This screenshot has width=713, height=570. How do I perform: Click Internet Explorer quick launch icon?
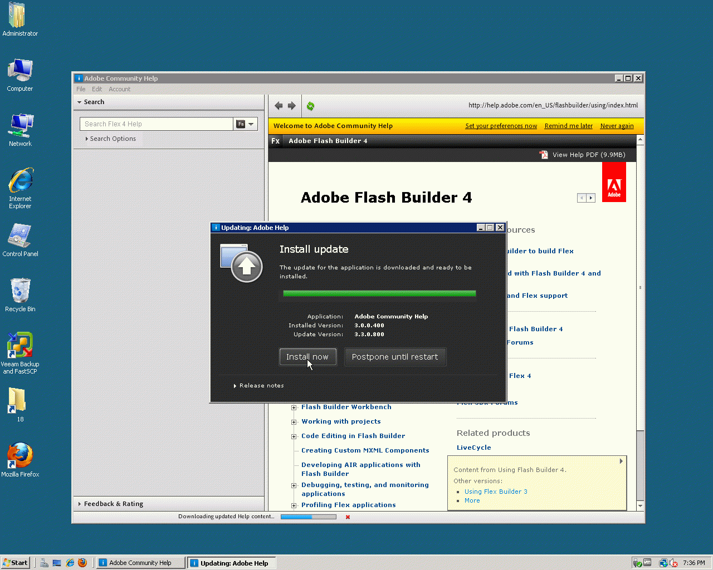70,563
